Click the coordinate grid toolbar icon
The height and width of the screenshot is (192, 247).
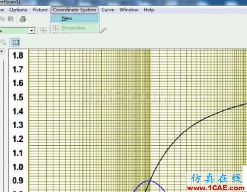click(43, 30)
